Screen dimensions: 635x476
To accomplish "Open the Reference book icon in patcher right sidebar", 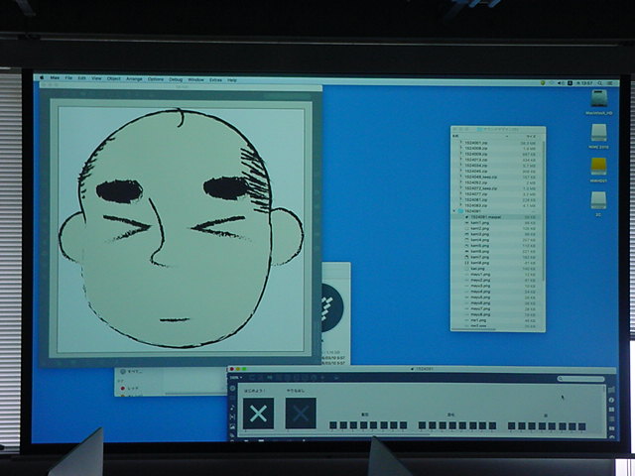I will 611,428.
